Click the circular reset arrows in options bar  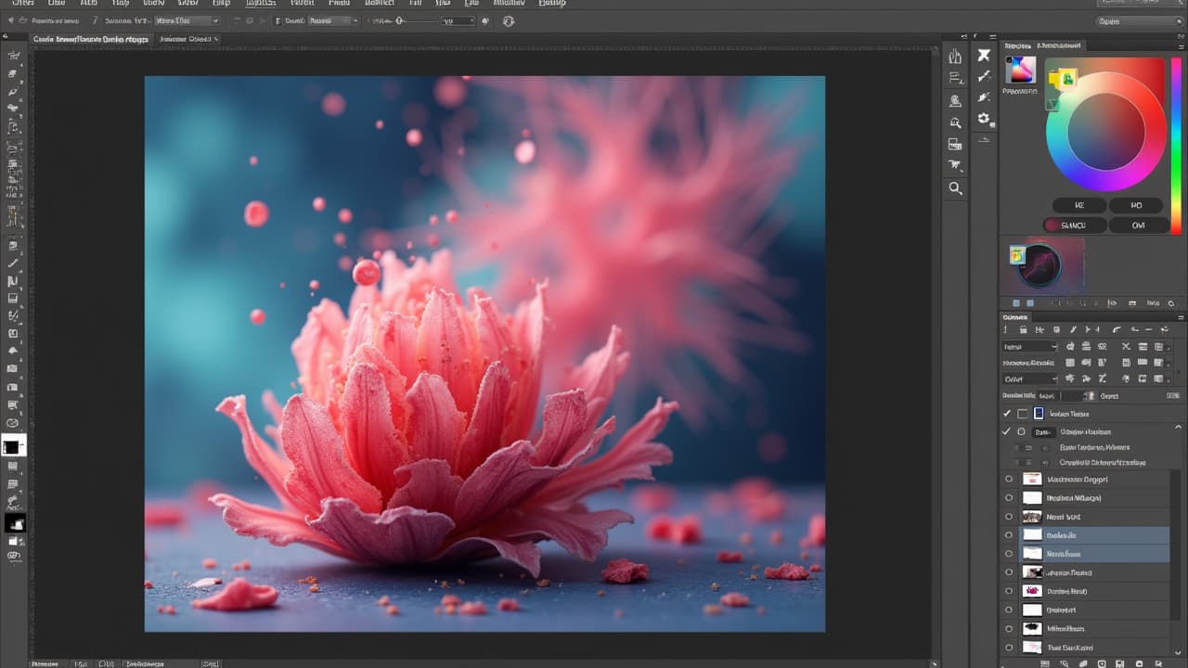tap(509, 20)
